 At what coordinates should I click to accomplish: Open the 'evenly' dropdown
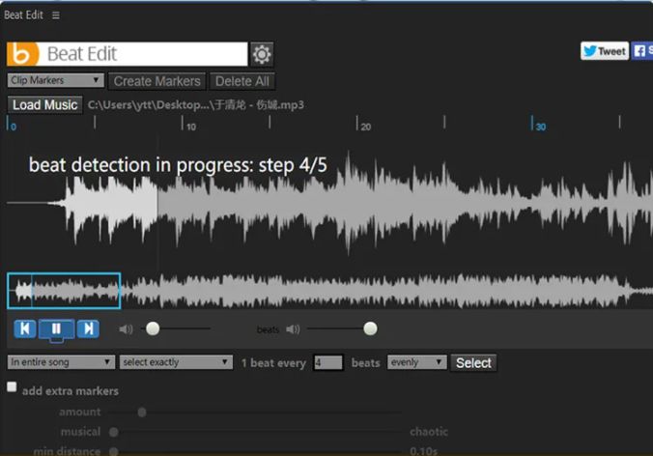pyautogui.click(x=417, y=362)
